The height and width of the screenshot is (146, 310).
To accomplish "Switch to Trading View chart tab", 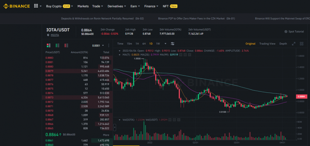I will (267, 44).
